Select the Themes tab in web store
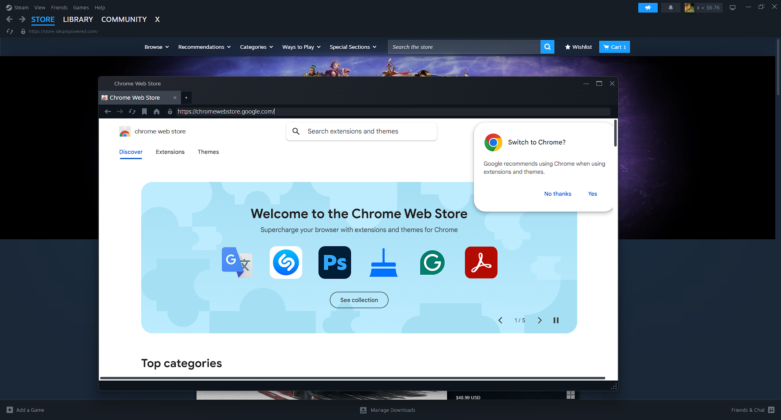Screen dimensions: 781x420 [x=208, y=152]
